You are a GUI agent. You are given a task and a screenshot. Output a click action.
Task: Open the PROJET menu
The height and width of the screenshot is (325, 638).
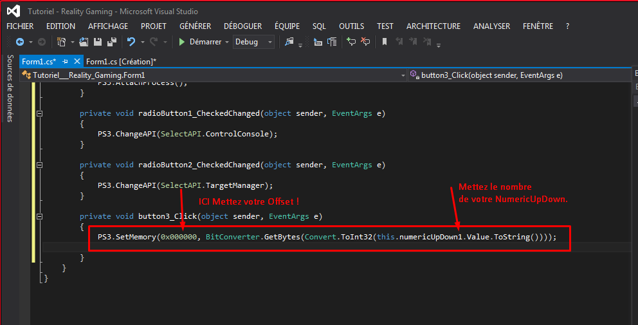click(154, 26)
